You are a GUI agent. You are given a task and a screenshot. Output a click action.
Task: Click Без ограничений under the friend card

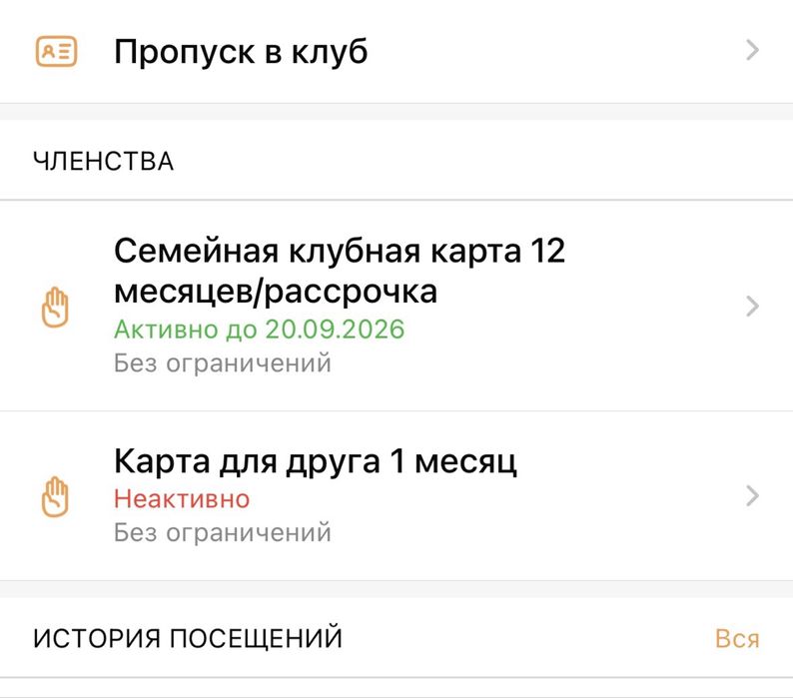coord(223,532)
